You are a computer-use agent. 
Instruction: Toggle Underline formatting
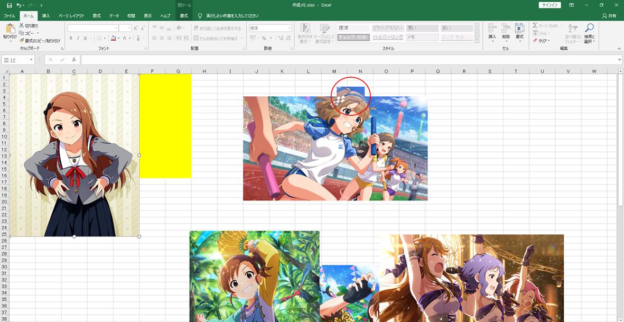tap(85, 38)
